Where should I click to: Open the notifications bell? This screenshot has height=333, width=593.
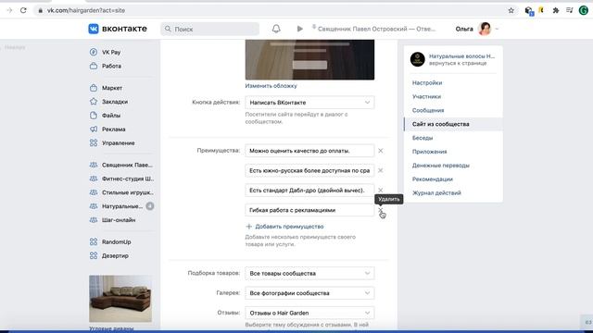tap(276, 29)
